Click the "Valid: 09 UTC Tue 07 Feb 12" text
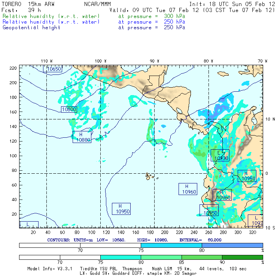The height and width of the screenshot is (277, 277). pos(154,10)
